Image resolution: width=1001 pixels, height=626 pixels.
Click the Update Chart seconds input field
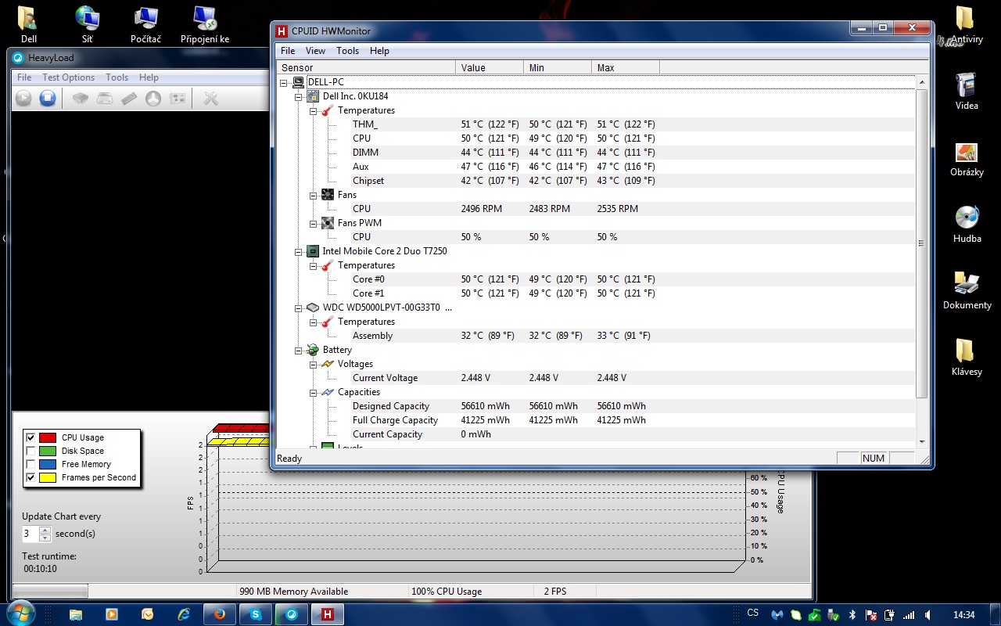(x=30, y=534)
